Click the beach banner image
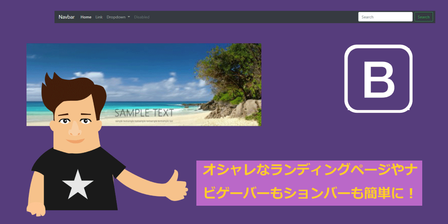Viewport: 448px width, 224px height. click(x=144, y=85)
